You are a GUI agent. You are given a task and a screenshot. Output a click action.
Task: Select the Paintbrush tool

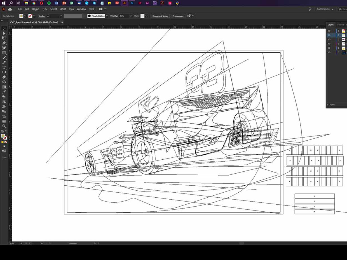(4, 58)
